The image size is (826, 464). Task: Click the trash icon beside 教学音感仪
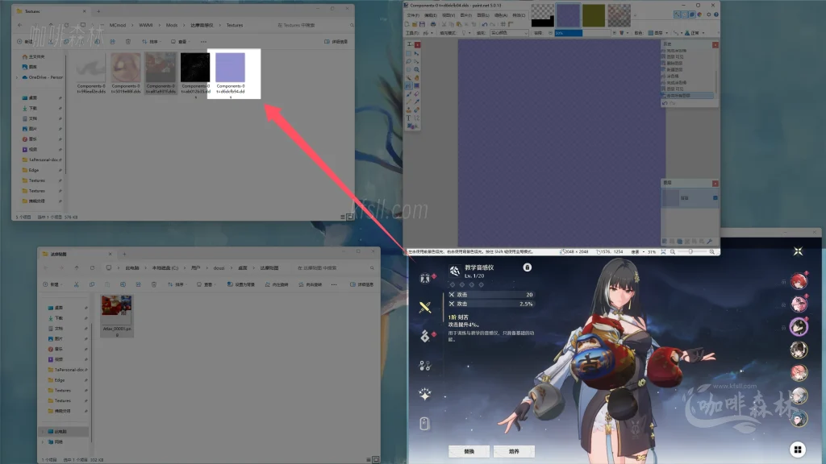click(x=527, y=267)
